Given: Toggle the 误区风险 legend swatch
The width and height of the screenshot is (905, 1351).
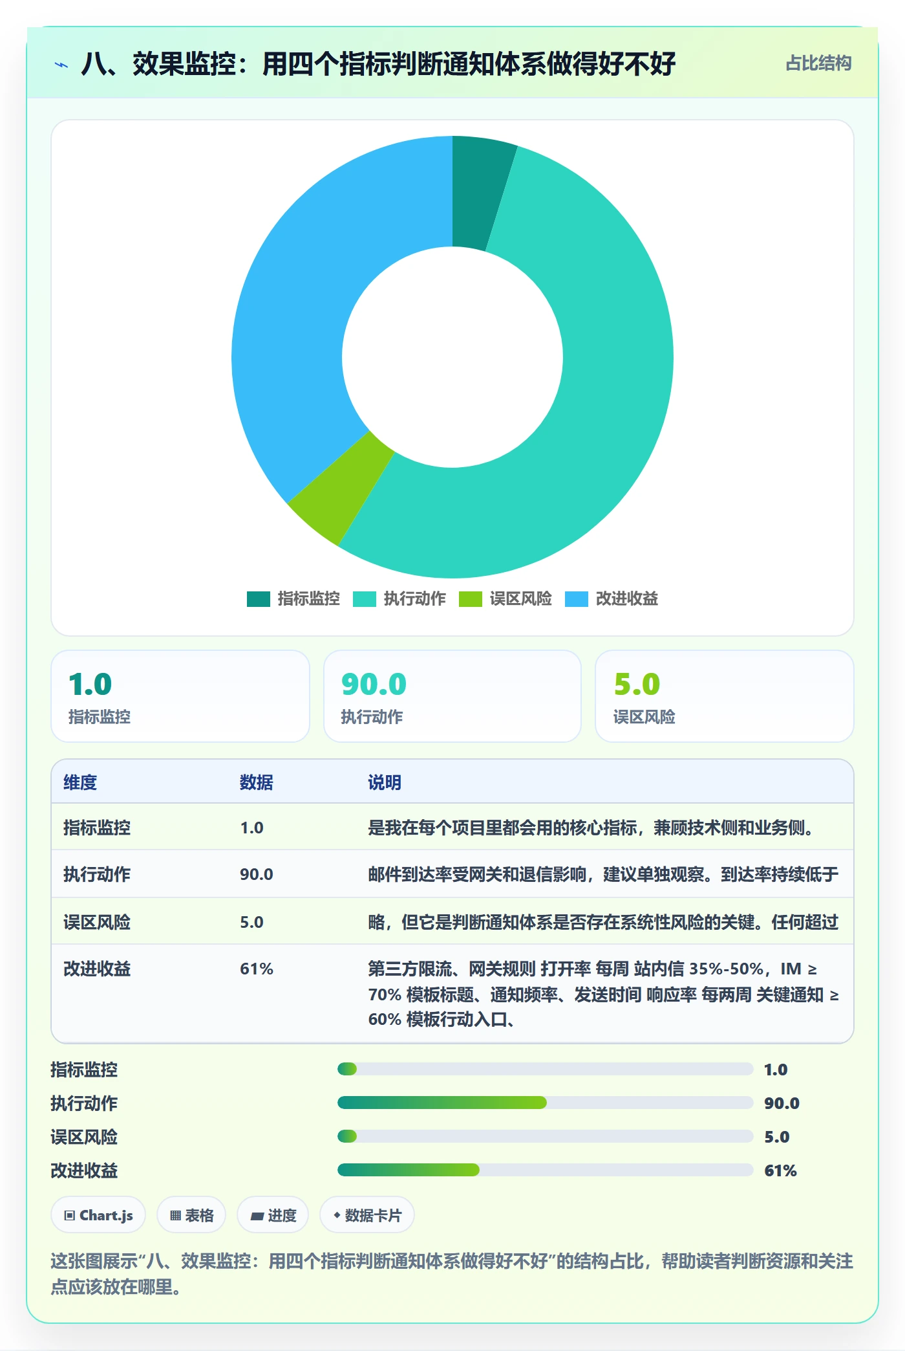Looking at the screenshot, I should 471,599.
